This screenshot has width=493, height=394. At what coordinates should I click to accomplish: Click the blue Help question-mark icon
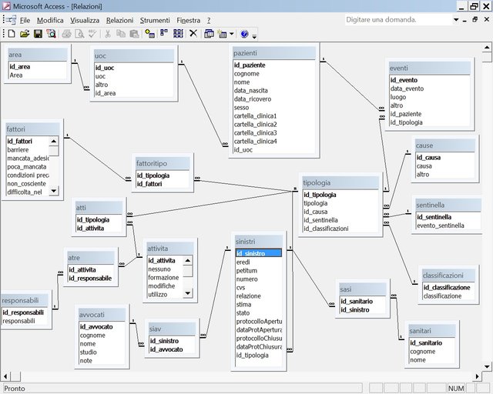coord(244,34)
